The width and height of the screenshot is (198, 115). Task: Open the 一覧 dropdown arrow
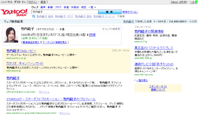[95, 7]
